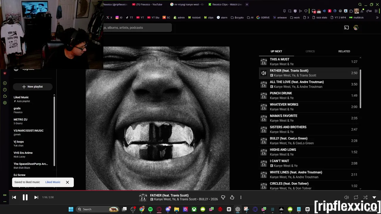Click the cast to device icon
381x214 pixels.
pos(346,28)
